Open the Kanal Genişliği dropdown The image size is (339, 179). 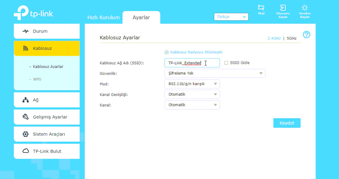click(192, 94)
